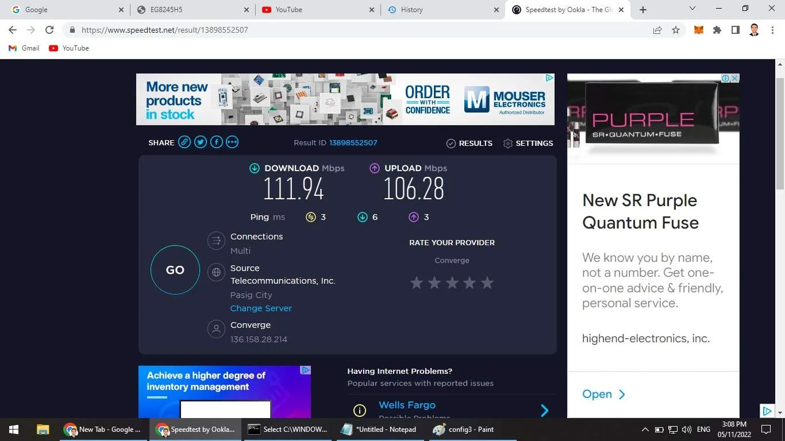Click the server globe icon
The image size is (785, 441).
click(216, 272)
